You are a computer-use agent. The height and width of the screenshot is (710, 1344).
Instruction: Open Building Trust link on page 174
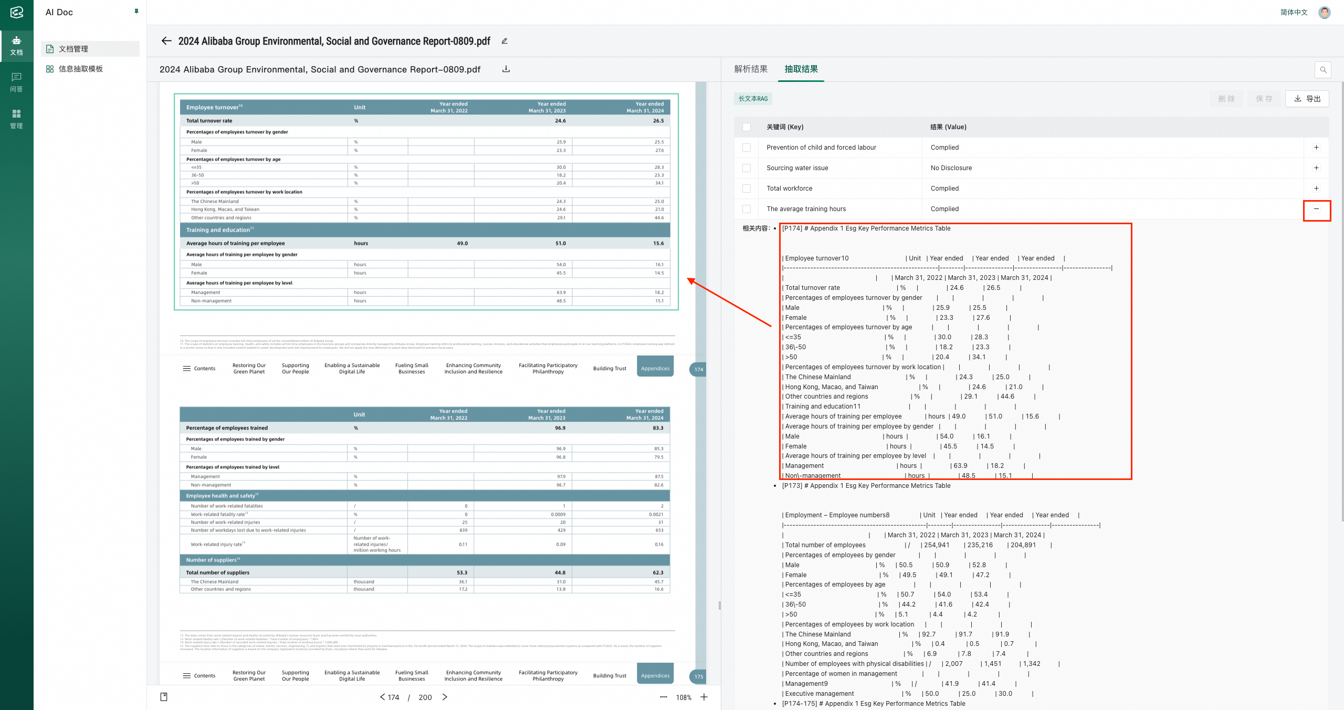point(610,368)
